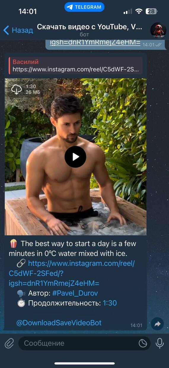Tap the 1:30 duration timestamp link
This screenshot has height=368, width=169.
110,303
